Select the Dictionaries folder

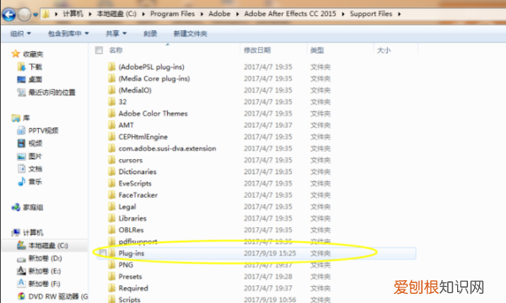pos(137,172)
